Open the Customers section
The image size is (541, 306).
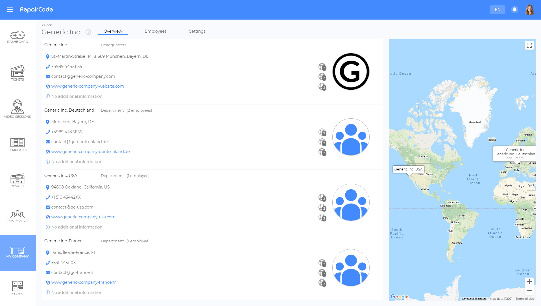pos(18,216)
